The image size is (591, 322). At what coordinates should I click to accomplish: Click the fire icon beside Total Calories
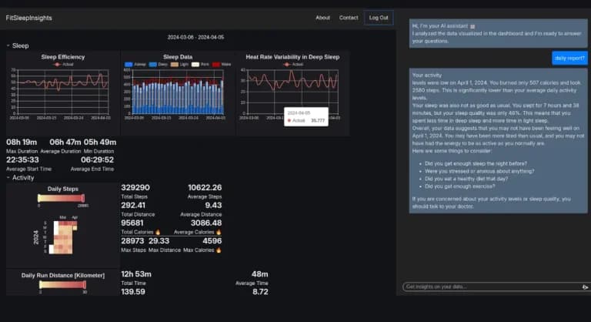158,232
